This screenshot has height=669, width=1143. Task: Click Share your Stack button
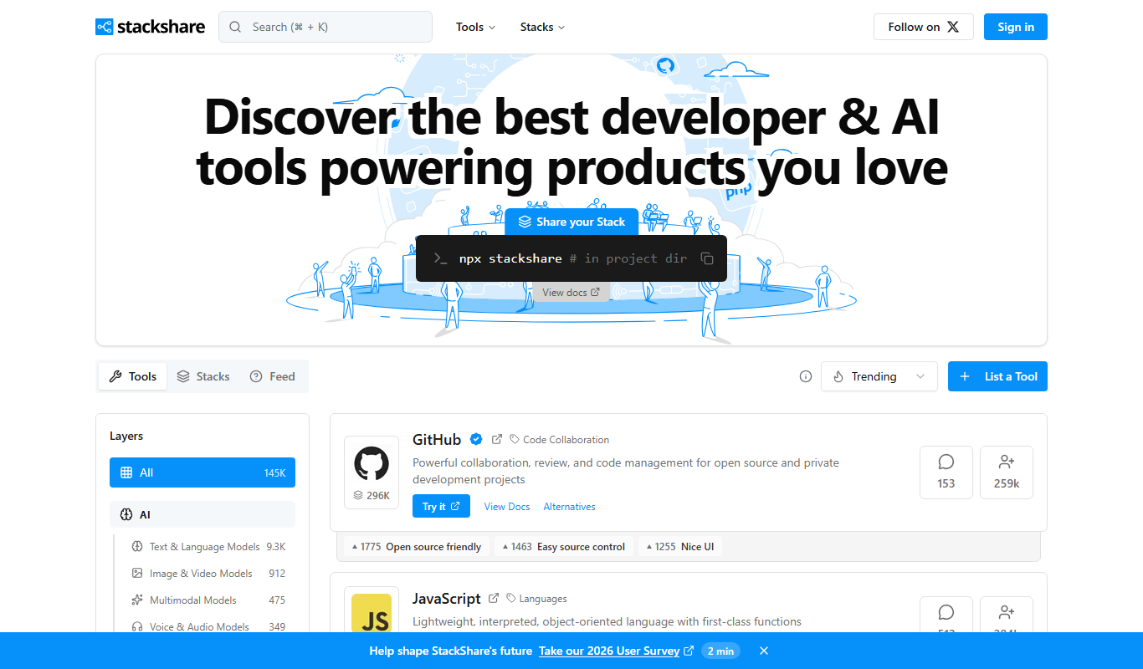(x=571, y=222)
